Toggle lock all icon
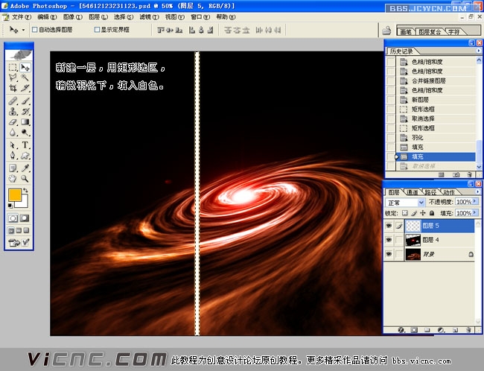The width and height of the screenshot is (484, 371). [x=432, y=213]
